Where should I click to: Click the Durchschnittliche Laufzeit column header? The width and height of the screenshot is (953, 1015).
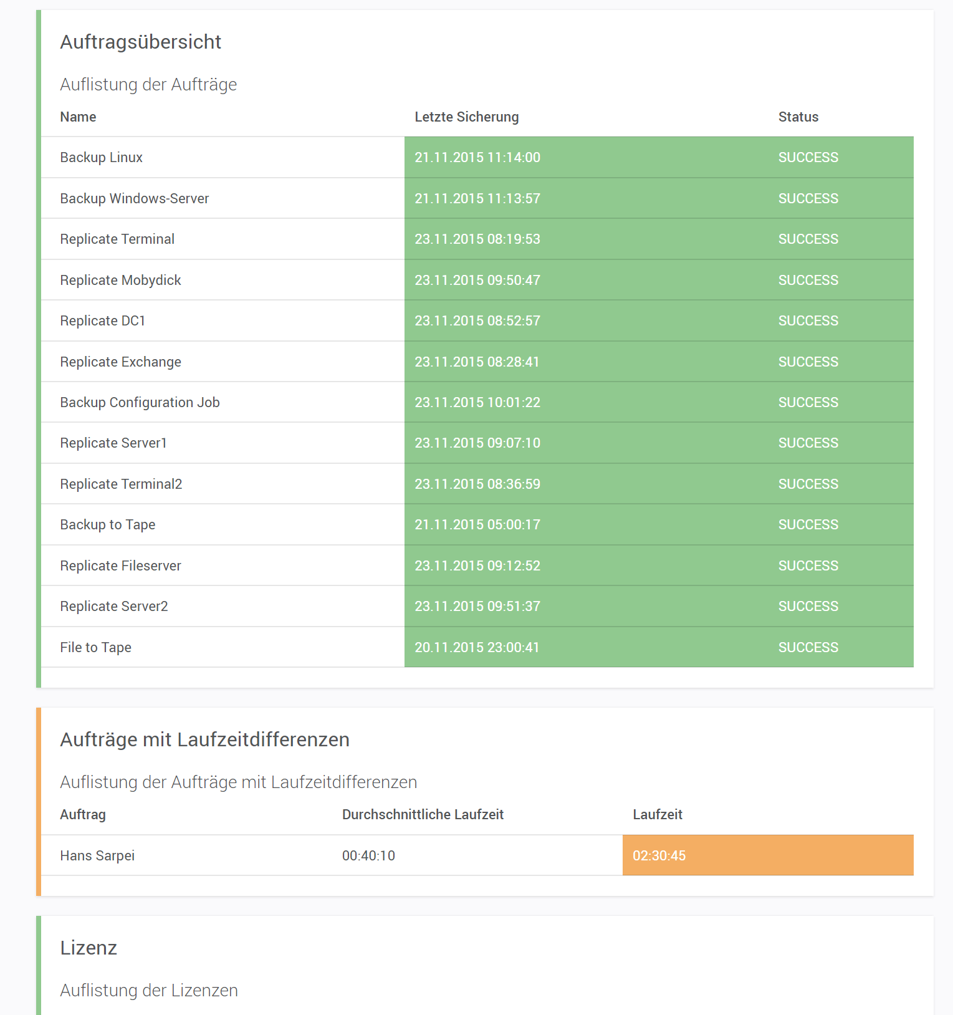pyautogui.click(x=423, y=815)
